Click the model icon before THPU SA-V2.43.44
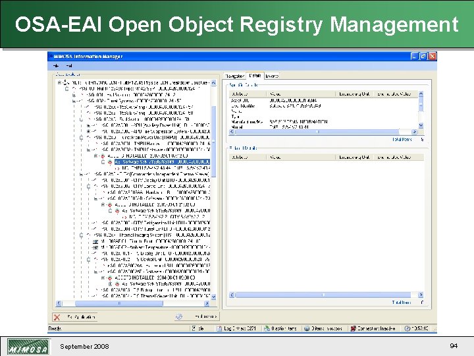The width and height of the screenshot is (474, 356). (x=117, y=168)
